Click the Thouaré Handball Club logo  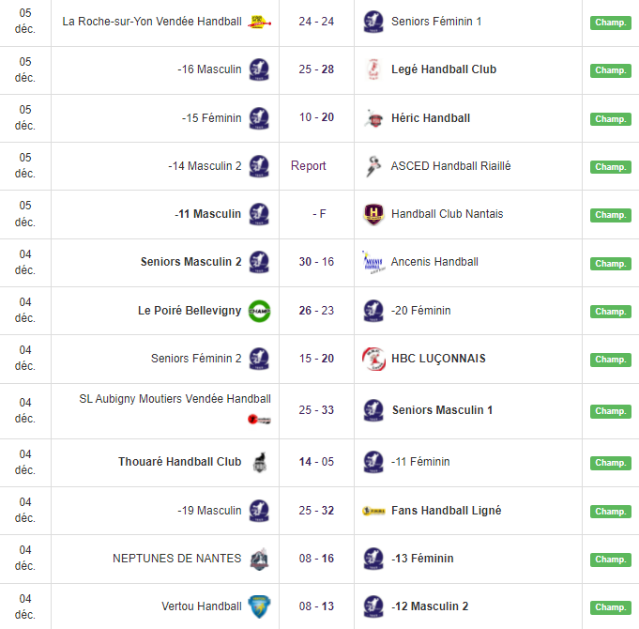click(259, 462)
